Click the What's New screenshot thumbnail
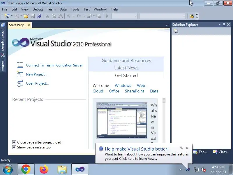Screen dimensions: 233x175 pyautogui.click(x=122, y=120)
